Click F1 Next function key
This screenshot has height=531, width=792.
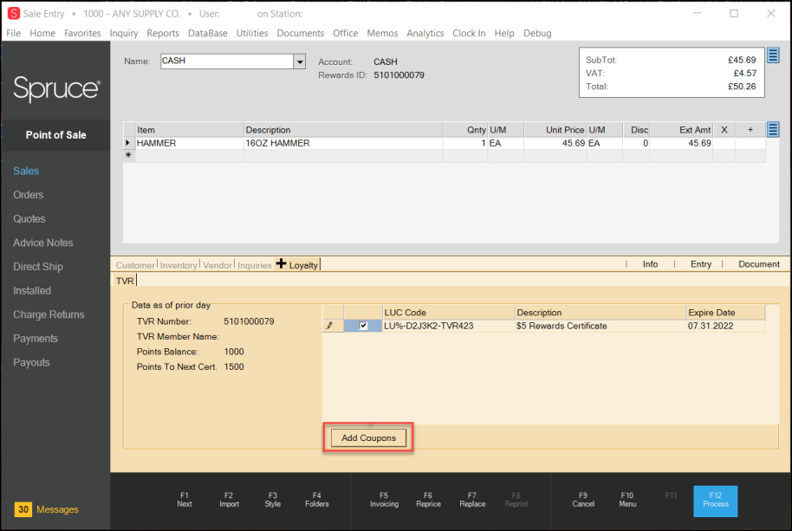point(185,500)
